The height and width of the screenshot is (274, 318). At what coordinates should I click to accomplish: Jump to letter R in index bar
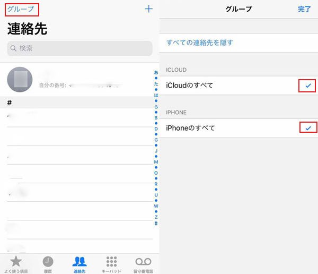(156, 184)
